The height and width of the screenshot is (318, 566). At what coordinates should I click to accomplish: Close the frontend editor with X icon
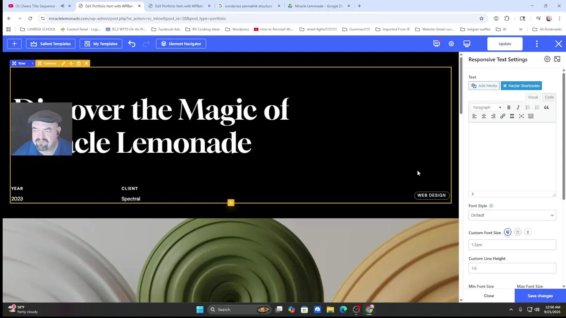coord(558,44)
